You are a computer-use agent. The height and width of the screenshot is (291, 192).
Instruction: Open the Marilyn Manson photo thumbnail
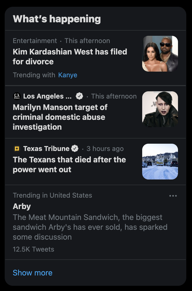pos(160,109)
